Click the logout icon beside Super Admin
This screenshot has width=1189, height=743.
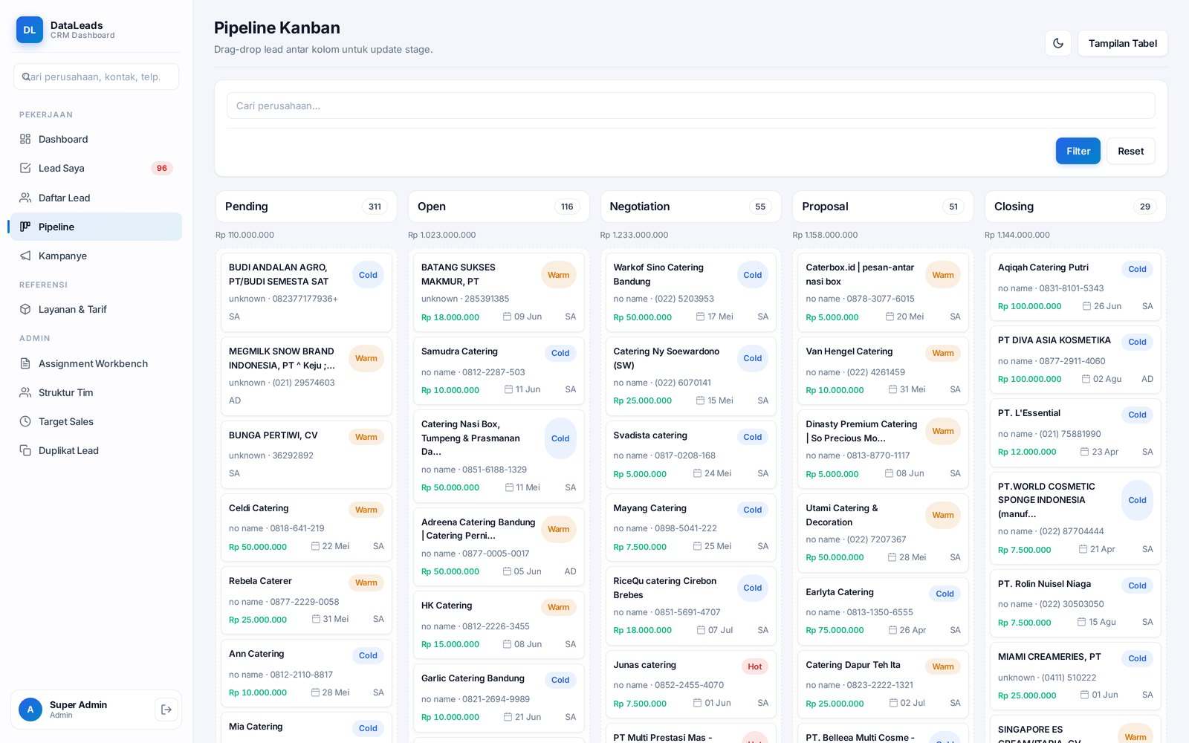[166, 710]
